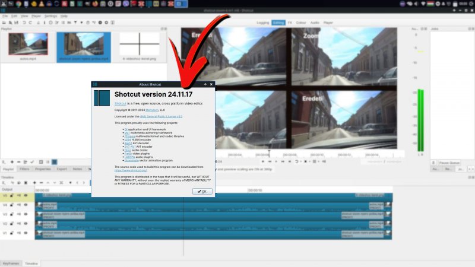Click the Timeline toolbar Append plus icon
The width and height of the screenshot is (475, 267).
tap(34, 183)
